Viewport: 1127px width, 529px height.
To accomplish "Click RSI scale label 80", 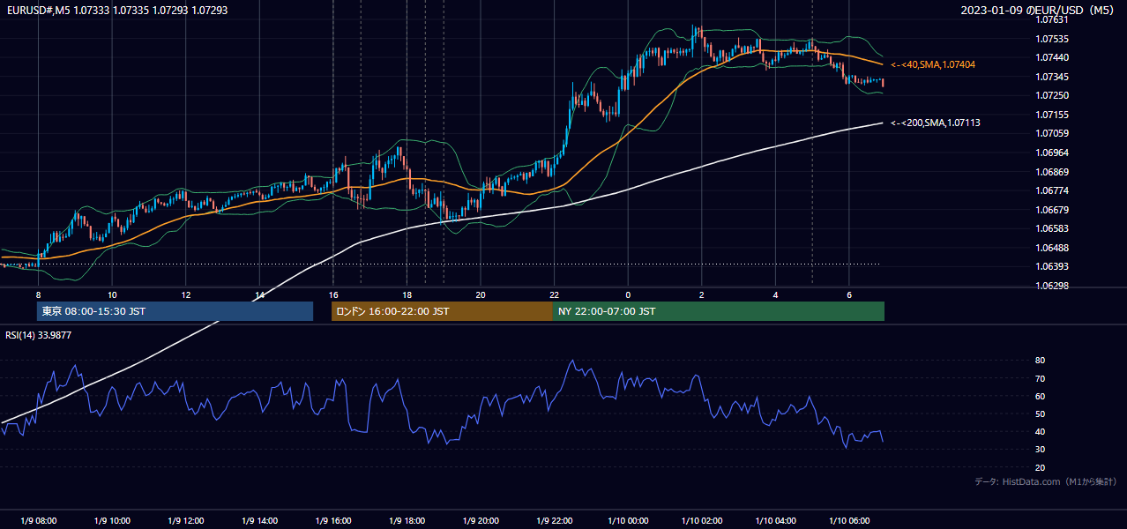I will tap(1041, 361).
